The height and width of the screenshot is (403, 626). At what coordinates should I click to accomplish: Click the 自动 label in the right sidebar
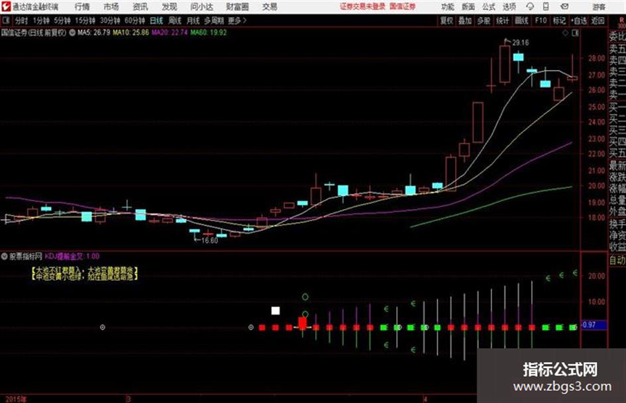click(x=617, y=260)
